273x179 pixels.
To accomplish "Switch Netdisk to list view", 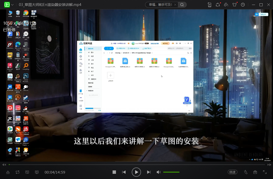I will tap(191, 53).
